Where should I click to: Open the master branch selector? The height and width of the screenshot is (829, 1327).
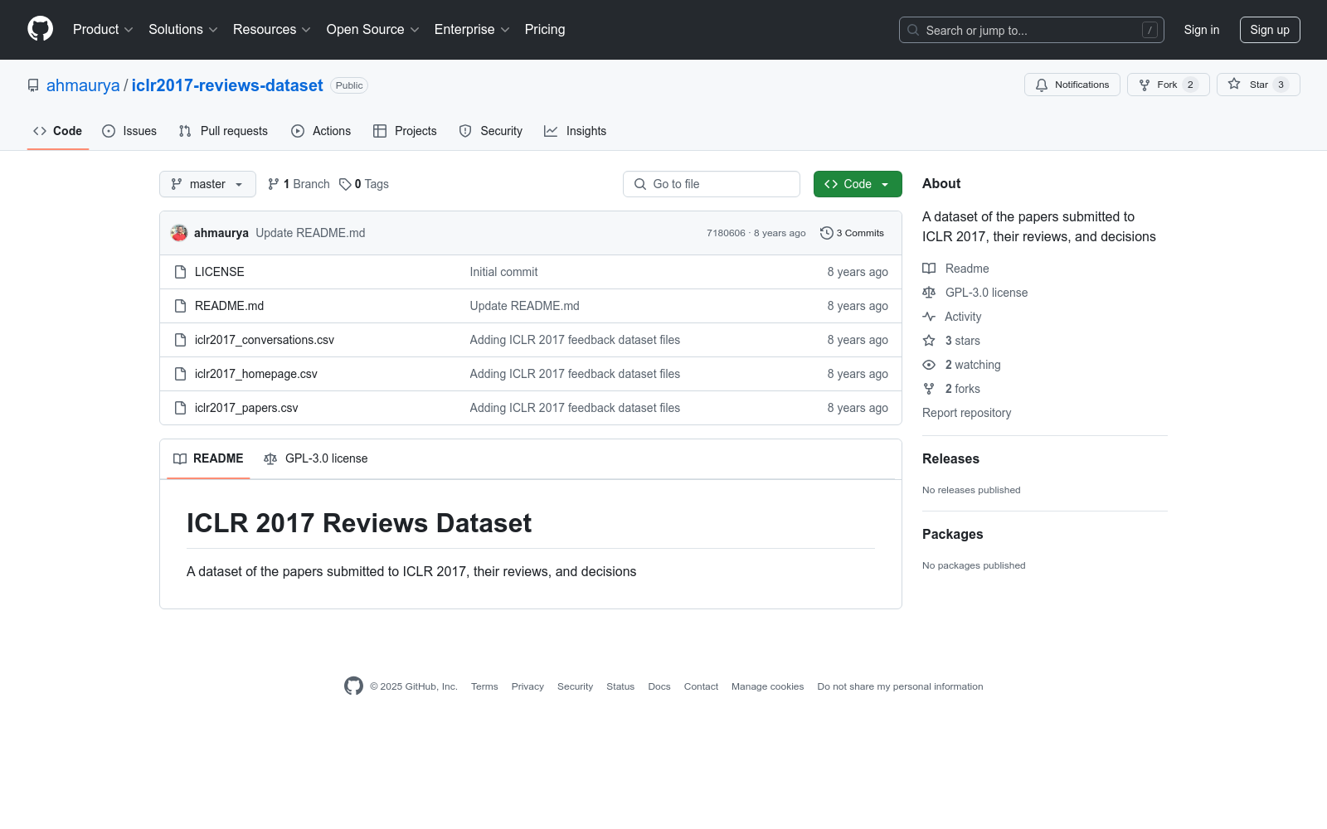pos(207,184)
